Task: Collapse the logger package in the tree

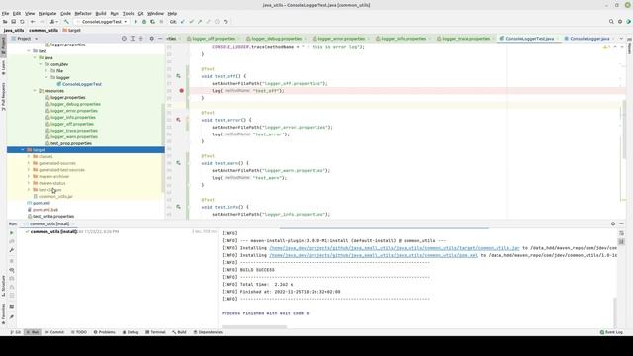Action: point(46,77)
